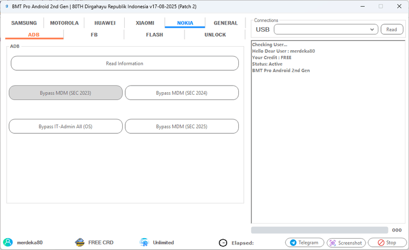Click the merdeka80 user avatar icon
Viewport: 409px width, 250px height.
pyautogui.click(x=8, y=242)
